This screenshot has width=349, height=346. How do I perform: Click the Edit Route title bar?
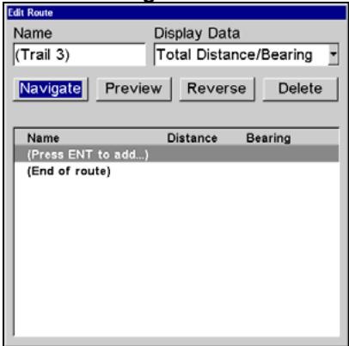pyautogui.click(x=176, y=13)
